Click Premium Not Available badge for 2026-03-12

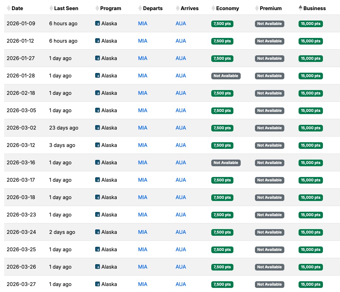point(269,145)
